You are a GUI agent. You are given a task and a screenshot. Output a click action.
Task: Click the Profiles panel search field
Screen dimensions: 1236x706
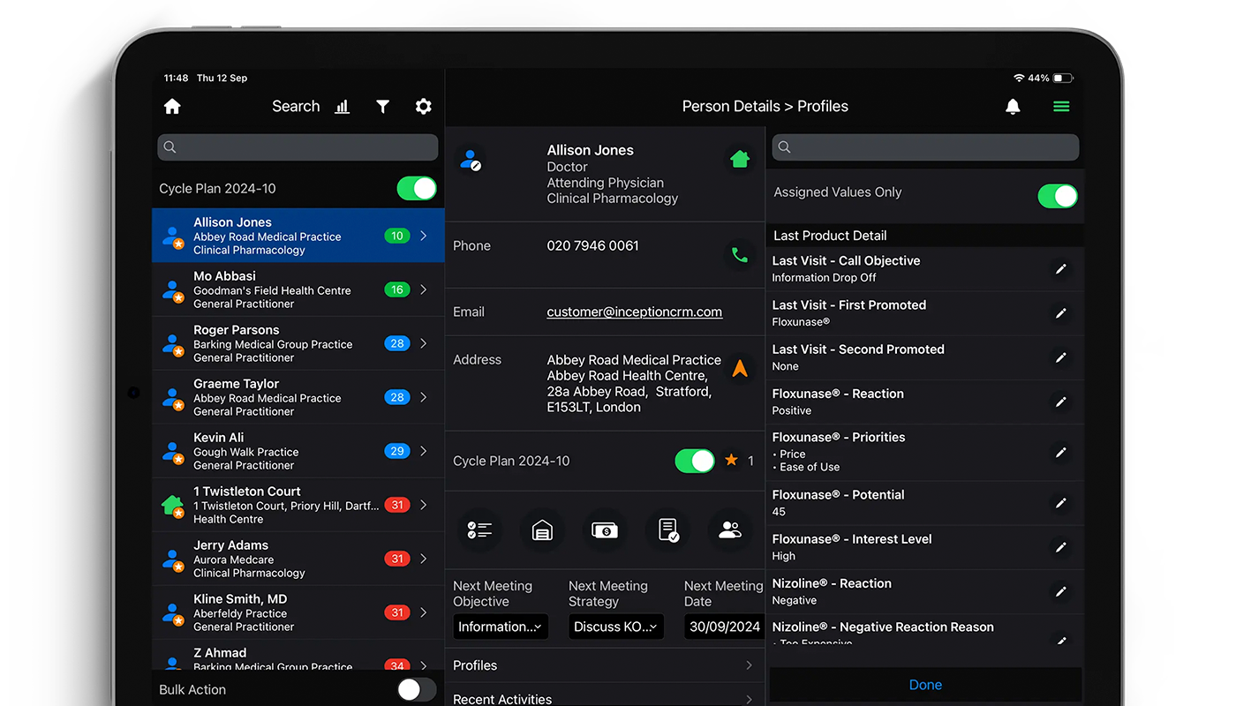tap(925, 147)
